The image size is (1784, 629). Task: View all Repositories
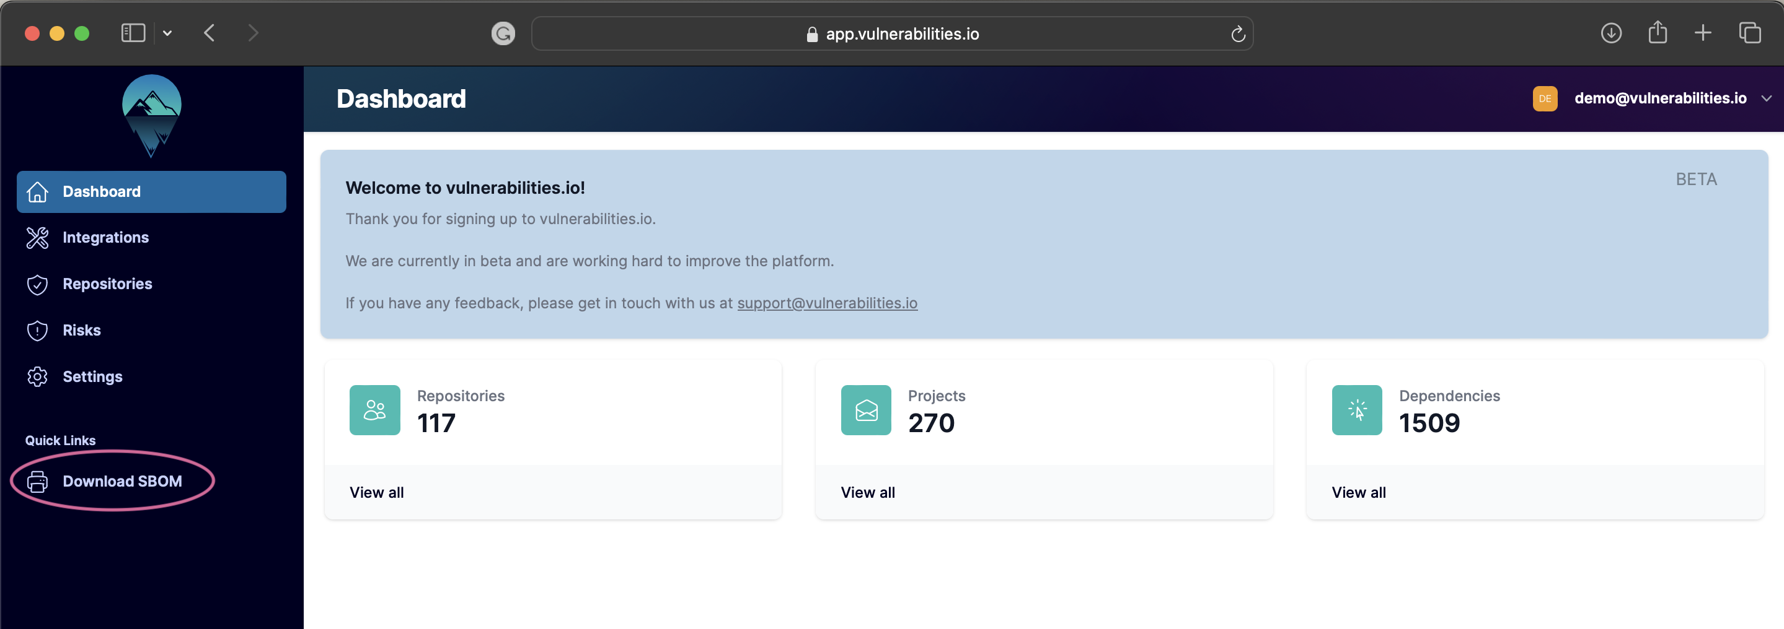(377, 493)
